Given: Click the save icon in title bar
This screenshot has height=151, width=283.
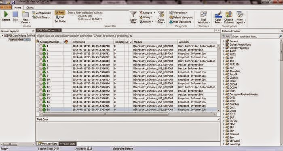Looking at the screenshot, I should [13, 2].
